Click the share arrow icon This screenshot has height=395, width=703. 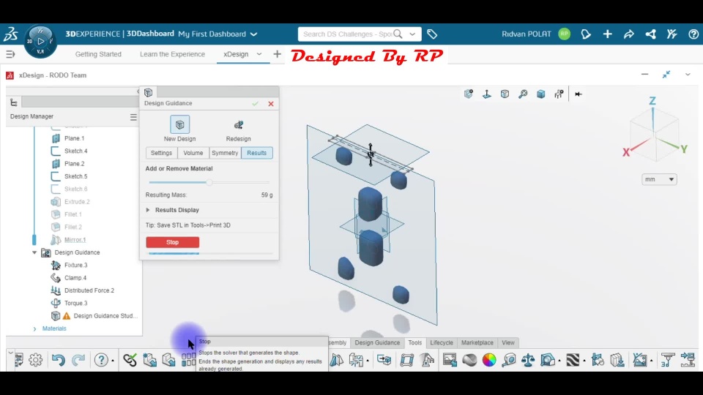(628, 34)
